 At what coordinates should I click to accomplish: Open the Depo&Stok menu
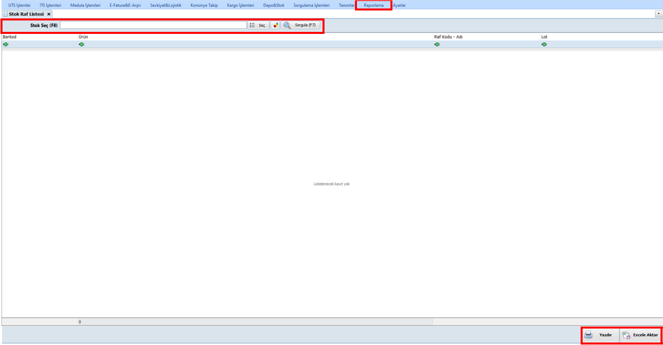coord(274,5)
